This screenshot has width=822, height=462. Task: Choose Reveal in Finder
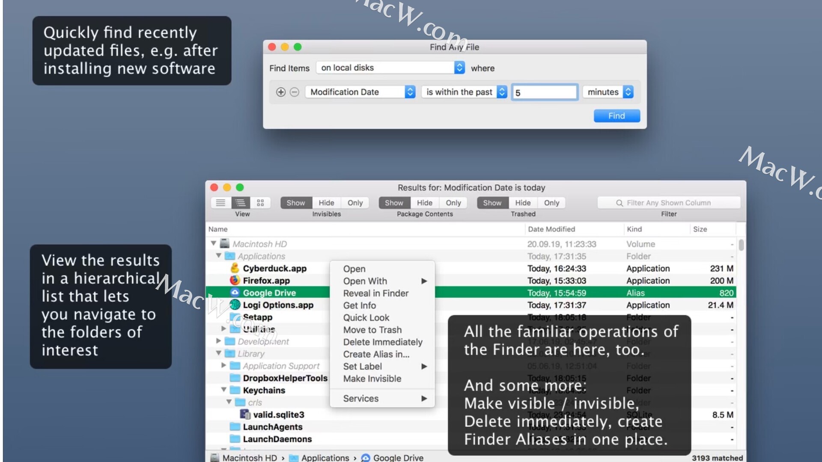click(382, 293)
